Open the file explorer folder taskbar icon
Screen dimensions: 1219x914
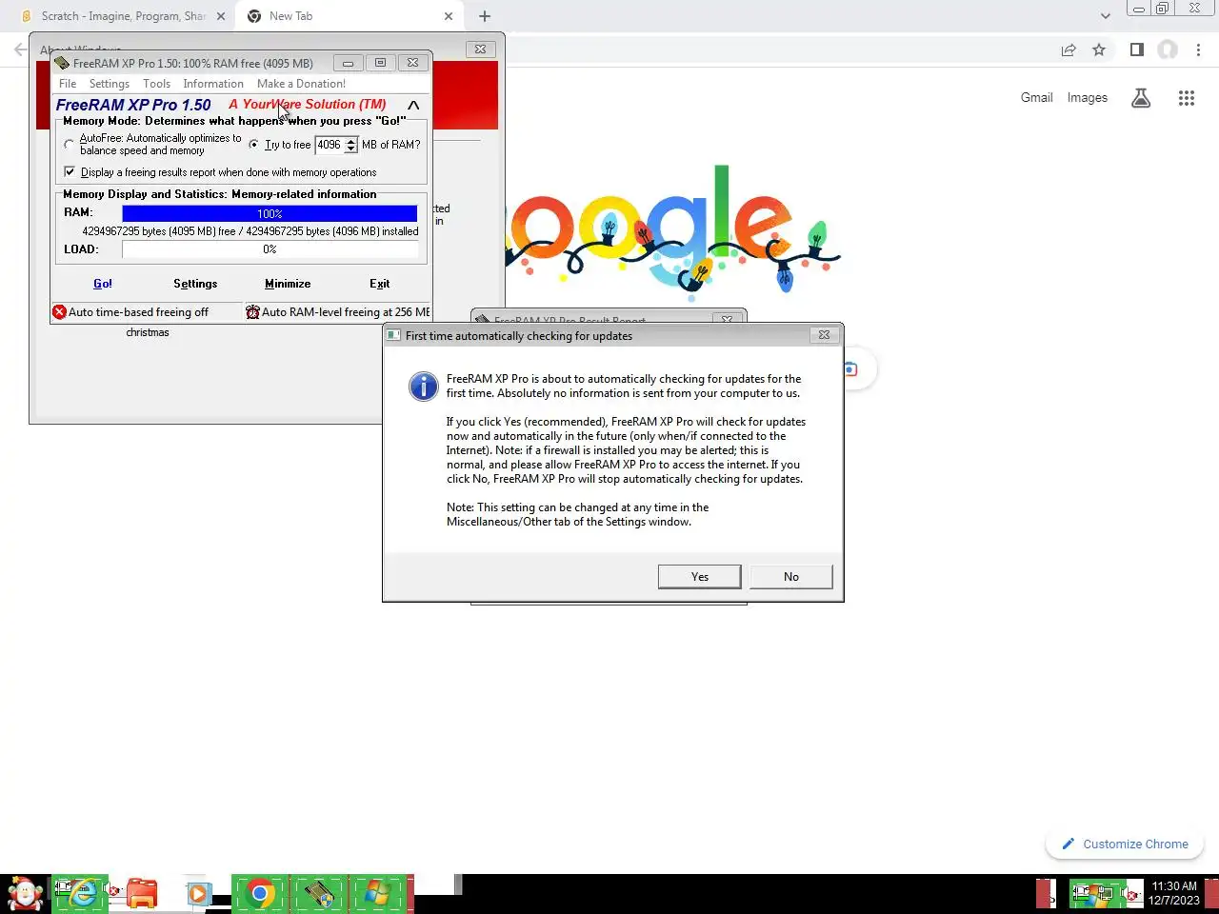tap(141, 894)
